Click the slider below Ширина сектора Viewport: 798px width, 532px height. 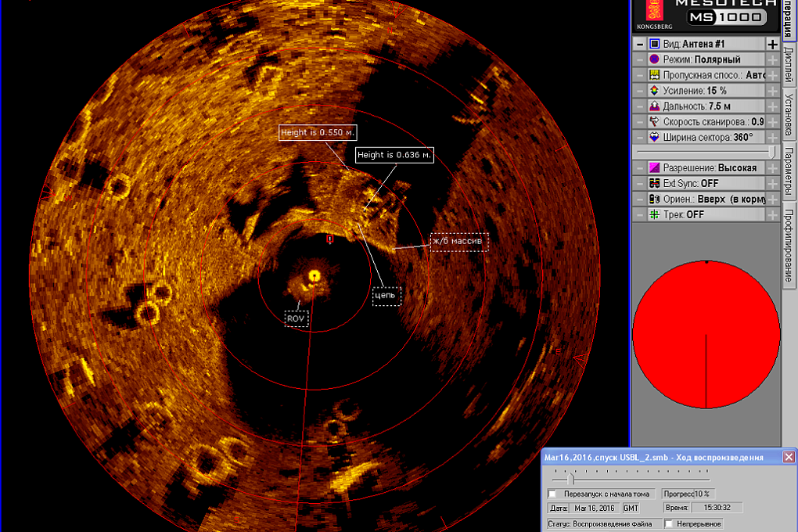point(705,152)
